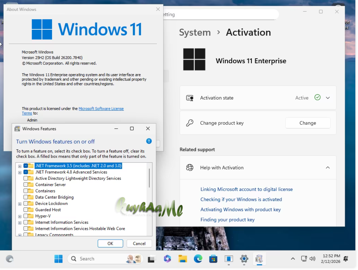Image resolution: width=358 pixels, height=270 pixels.
Task: Expand Legacy Components tree node
Action: [x=20, y=235]
